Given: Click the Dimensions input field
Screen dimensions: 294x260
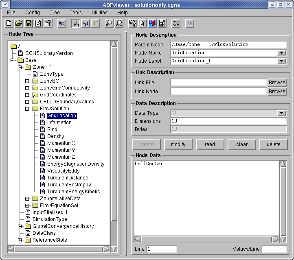Looking at the screenshot, I should click(228, 121).
